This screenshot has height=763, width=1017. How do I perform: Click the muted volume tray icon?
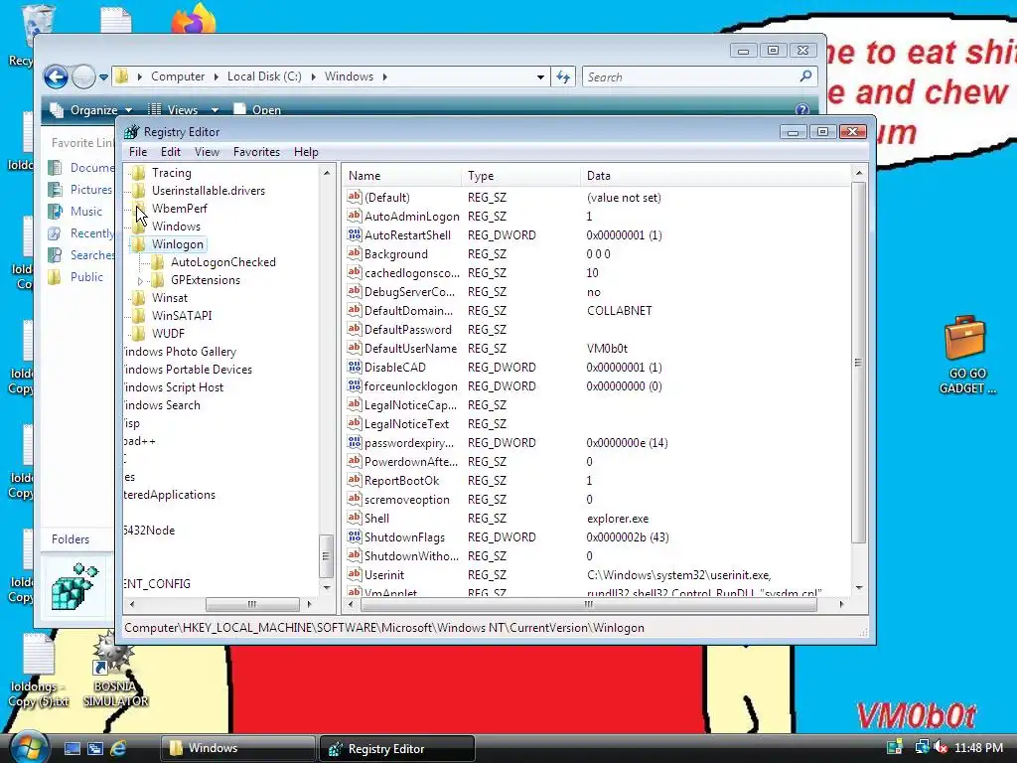[x=940, y=747]
